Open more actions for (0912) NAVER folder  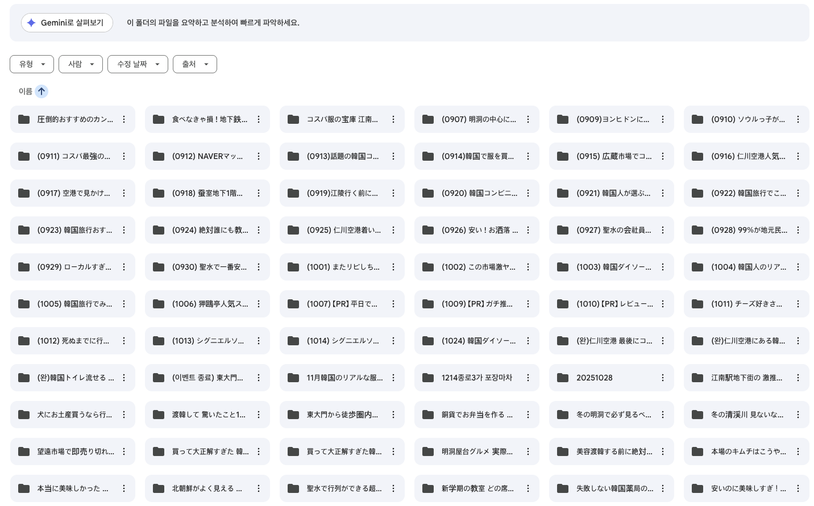pyautogui.click(x=259, y=156)
